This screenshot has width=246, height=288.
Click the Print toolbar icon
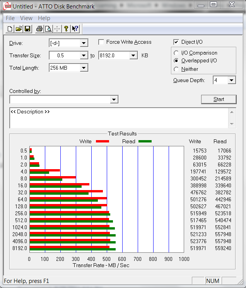pos(39,29)
